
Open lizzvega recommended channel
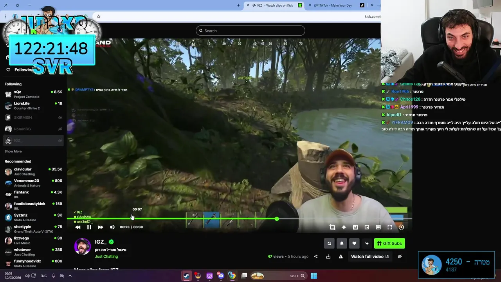click(33, 240)
